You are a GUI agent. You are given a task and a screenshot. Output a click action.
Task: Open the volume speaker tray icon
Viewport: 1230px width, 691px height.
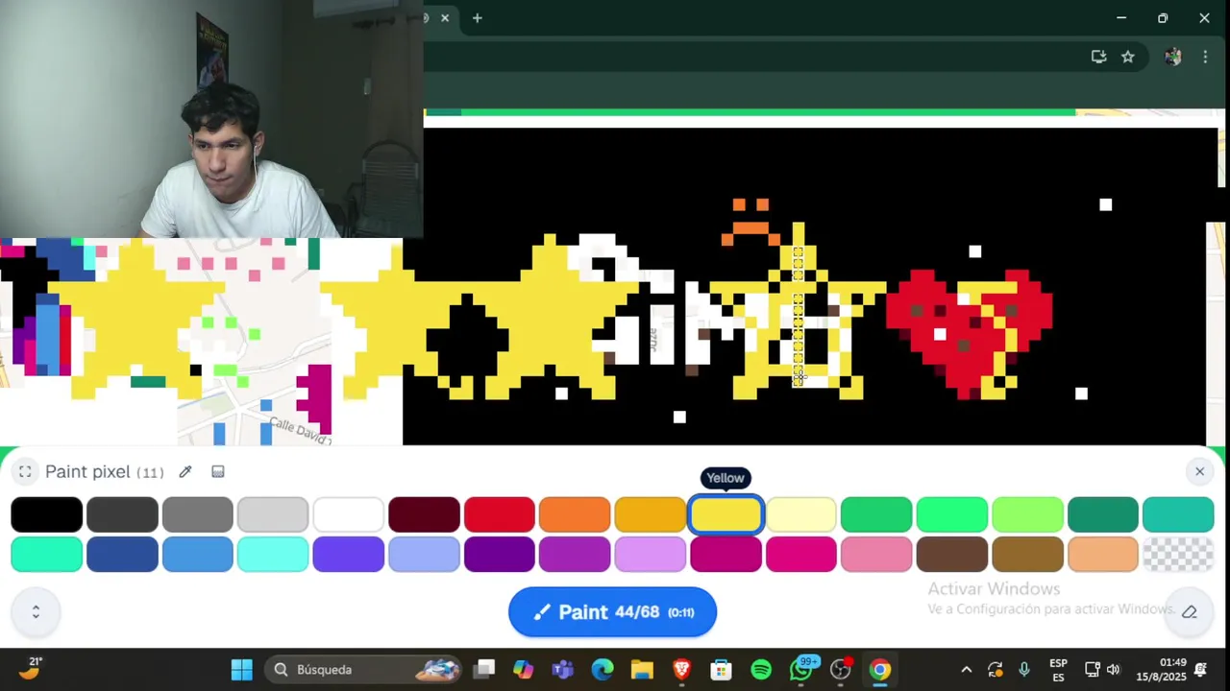(x=1114, y=669)
